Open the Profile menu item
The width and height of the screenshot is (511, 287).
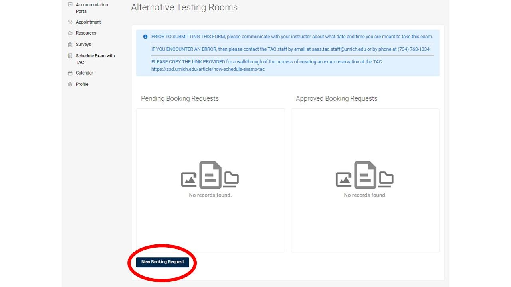[82, 84]
